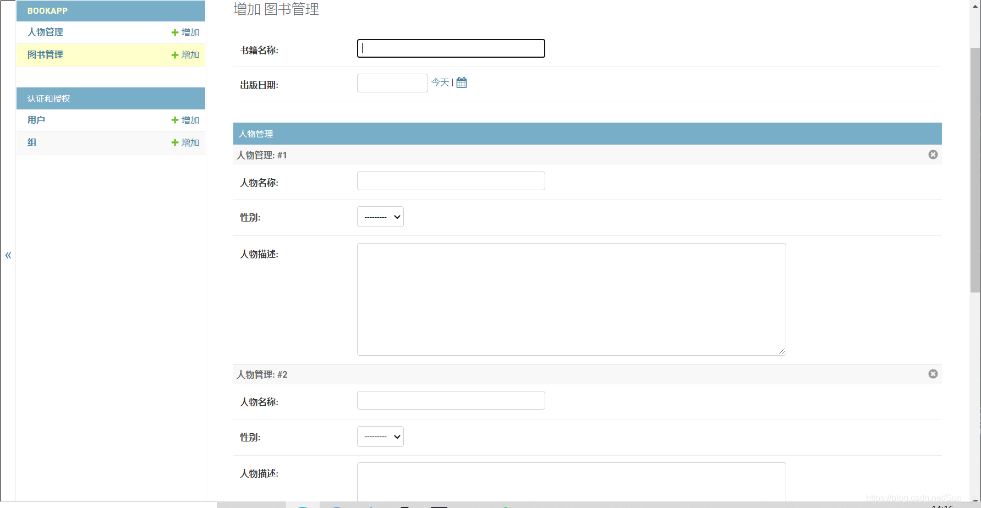The height and width of the screenshot is (508, 981).
Task: Collapse the sidebar with the « toggle
Action: point(8,255)
